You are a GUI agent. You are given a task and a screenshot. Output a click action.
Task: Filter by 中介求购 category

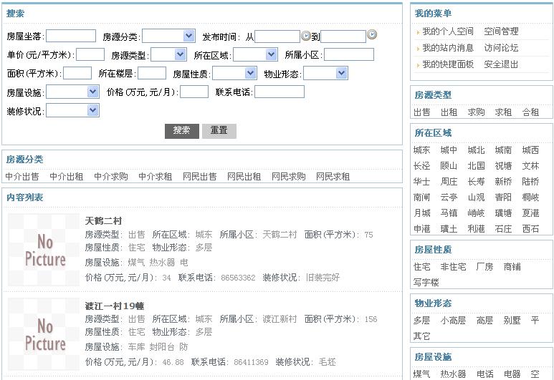(111, 177)
